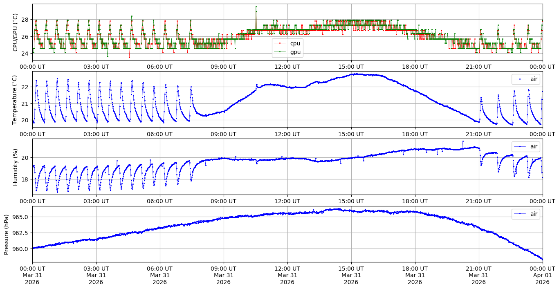This screenshot has width=559, height=289.
Task: Click the GPU spike above 29 °C
Action: tap(256, 7)
